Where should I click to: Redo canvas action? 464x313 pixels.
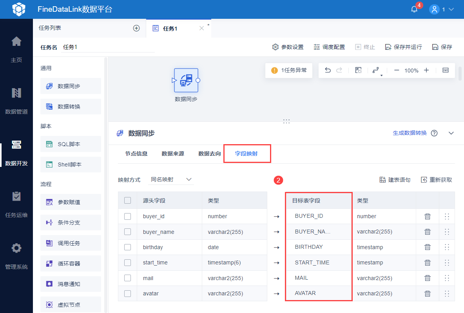pos(339,70)
